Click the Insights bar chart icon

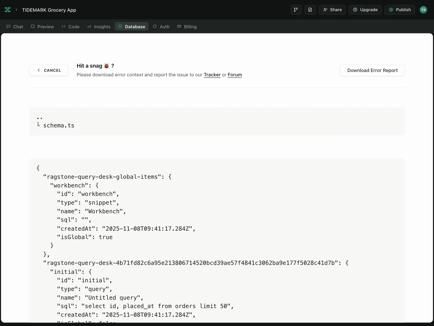coord(89,26)
